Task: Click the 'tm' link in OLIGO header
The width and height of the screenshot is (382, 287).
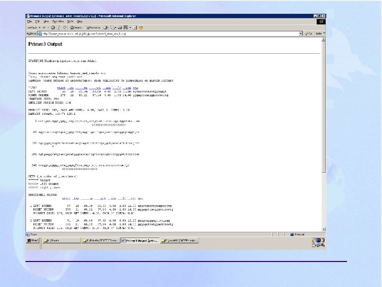Action: (82, 88)
